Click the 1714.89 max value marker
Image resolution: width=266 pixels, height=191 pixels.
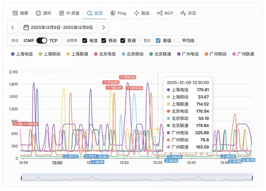(x=111, y=82)
